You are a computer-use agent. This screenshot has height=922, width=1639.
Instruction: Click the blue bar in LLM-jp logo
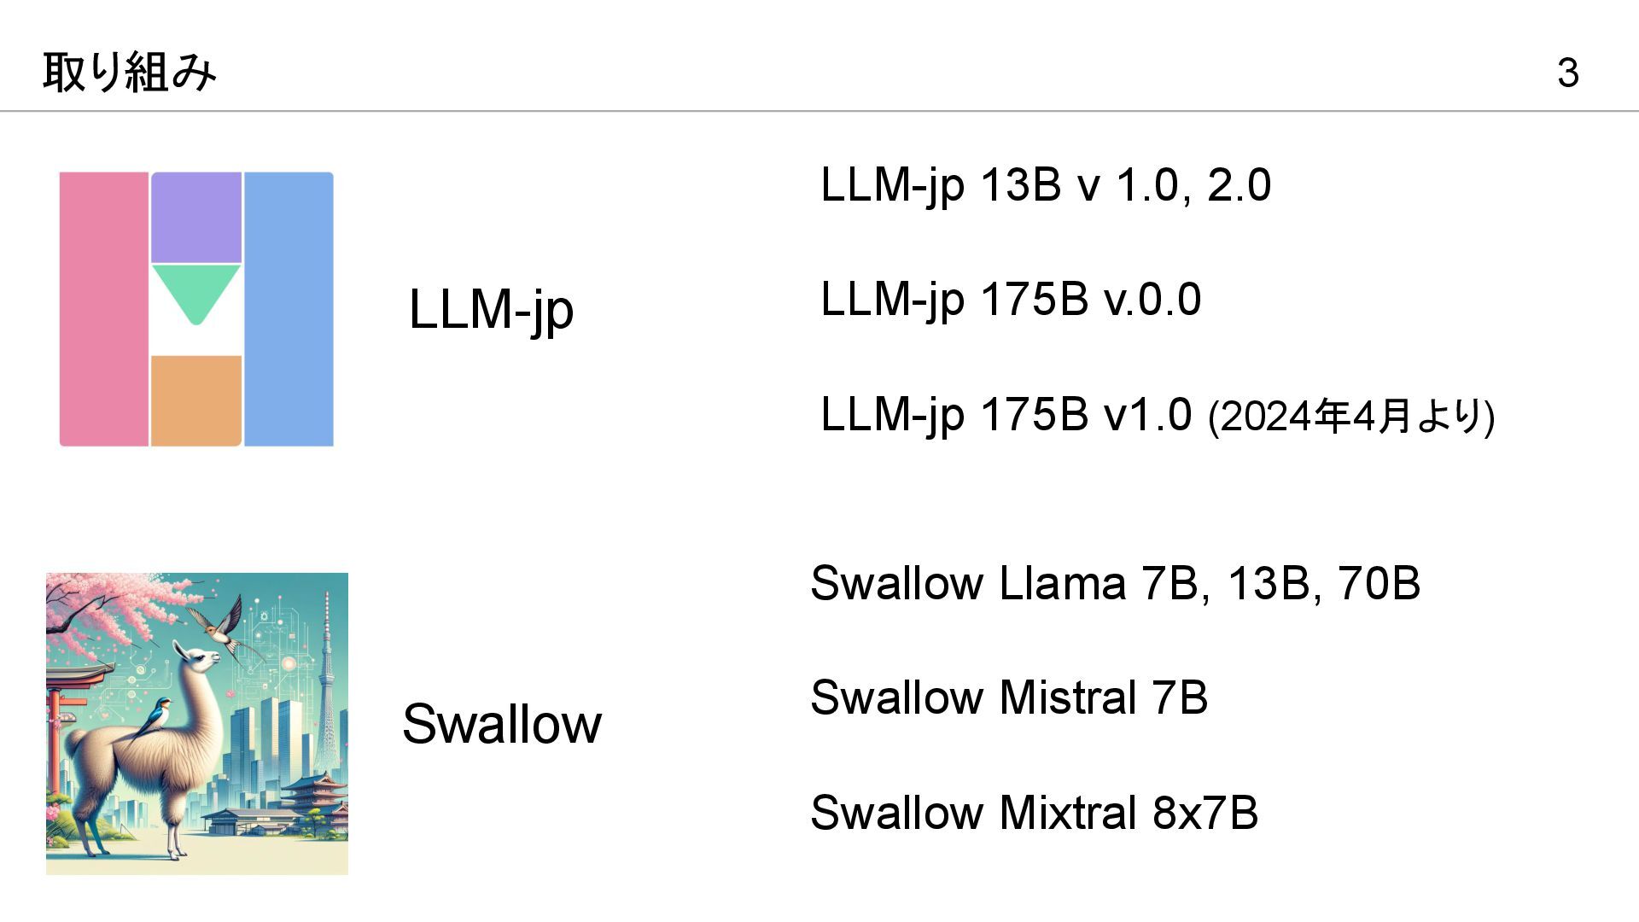click(289, 309)
